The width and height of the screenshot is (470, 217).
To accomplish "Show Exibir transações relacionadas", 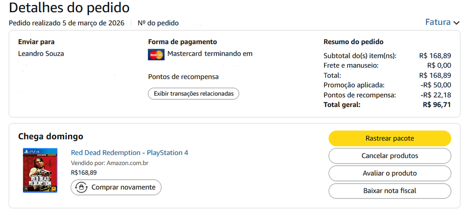I will click(x=194, y=94).
